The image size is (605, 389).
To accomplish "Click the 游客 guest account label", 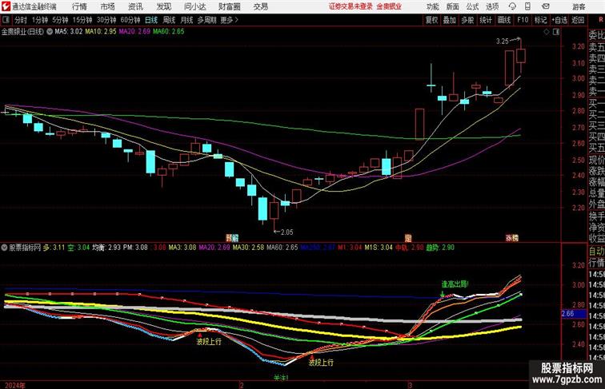I will coord(579,6).
